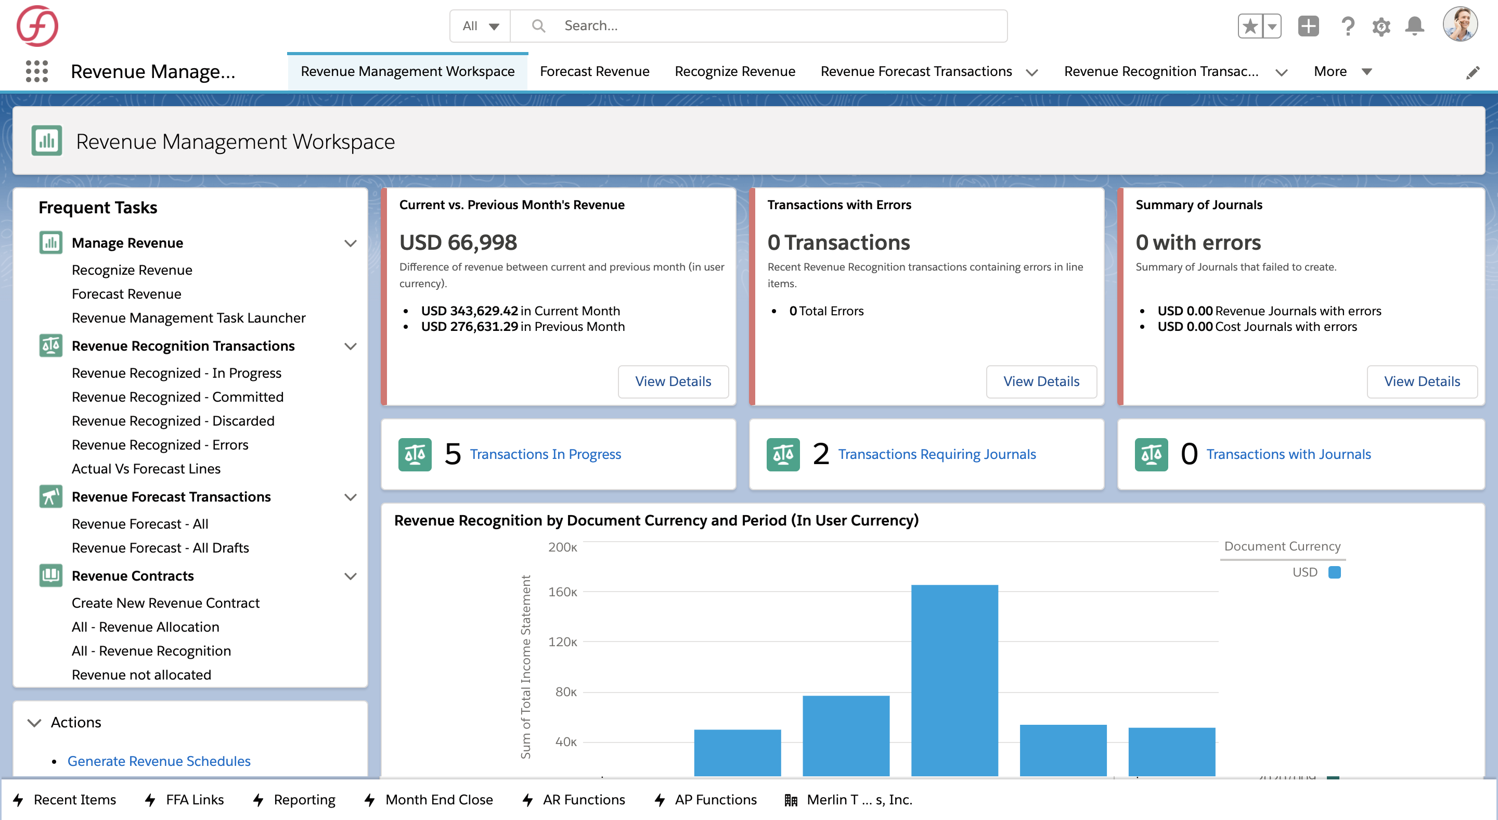Collapse the Actions panel

[x=34, y=722]
